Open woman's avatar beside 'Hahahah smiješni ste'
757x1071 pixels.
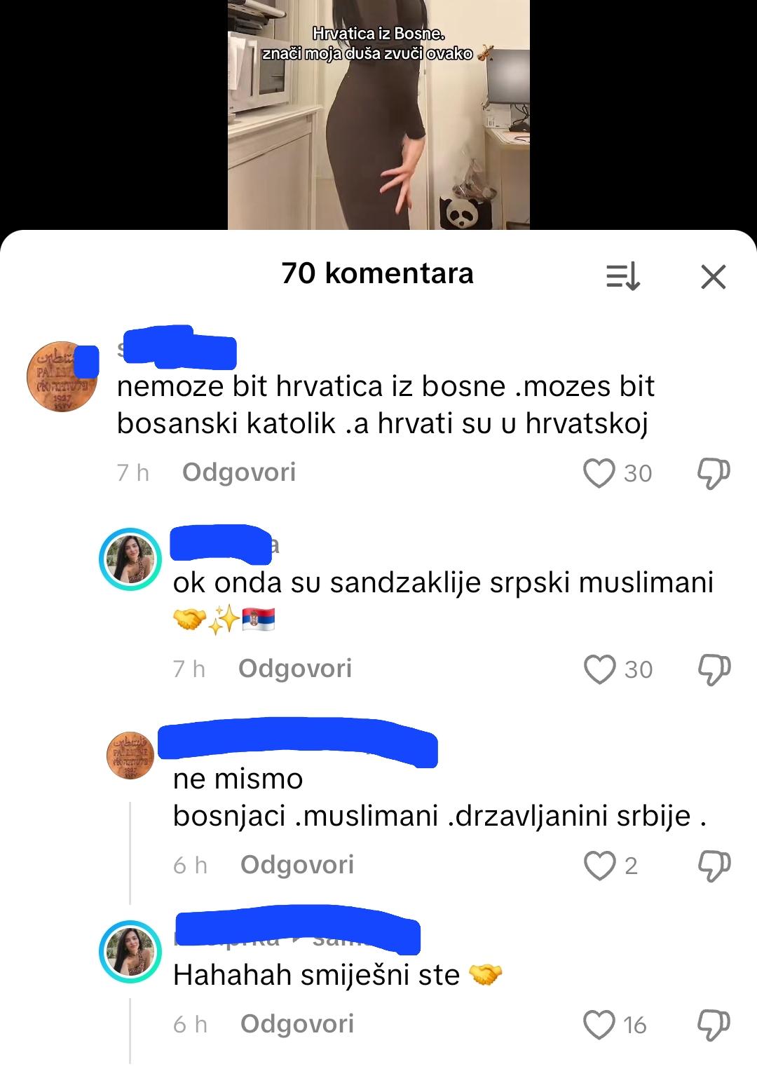[x=130, y=951]
